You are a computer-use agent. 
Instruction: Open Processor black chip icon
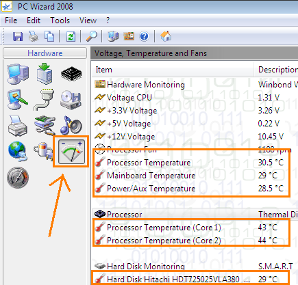click(x=71, y=74)
